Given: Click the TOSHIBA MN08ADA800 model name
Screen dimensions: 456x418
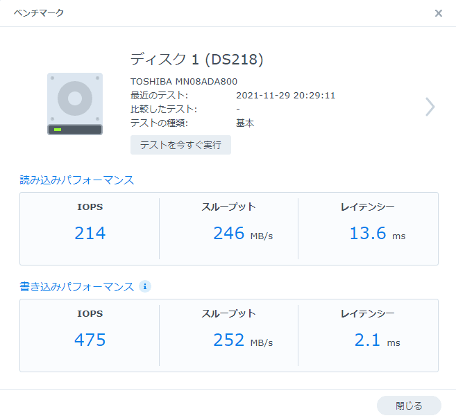Looking at the screenshot, I should click(183, 81).
